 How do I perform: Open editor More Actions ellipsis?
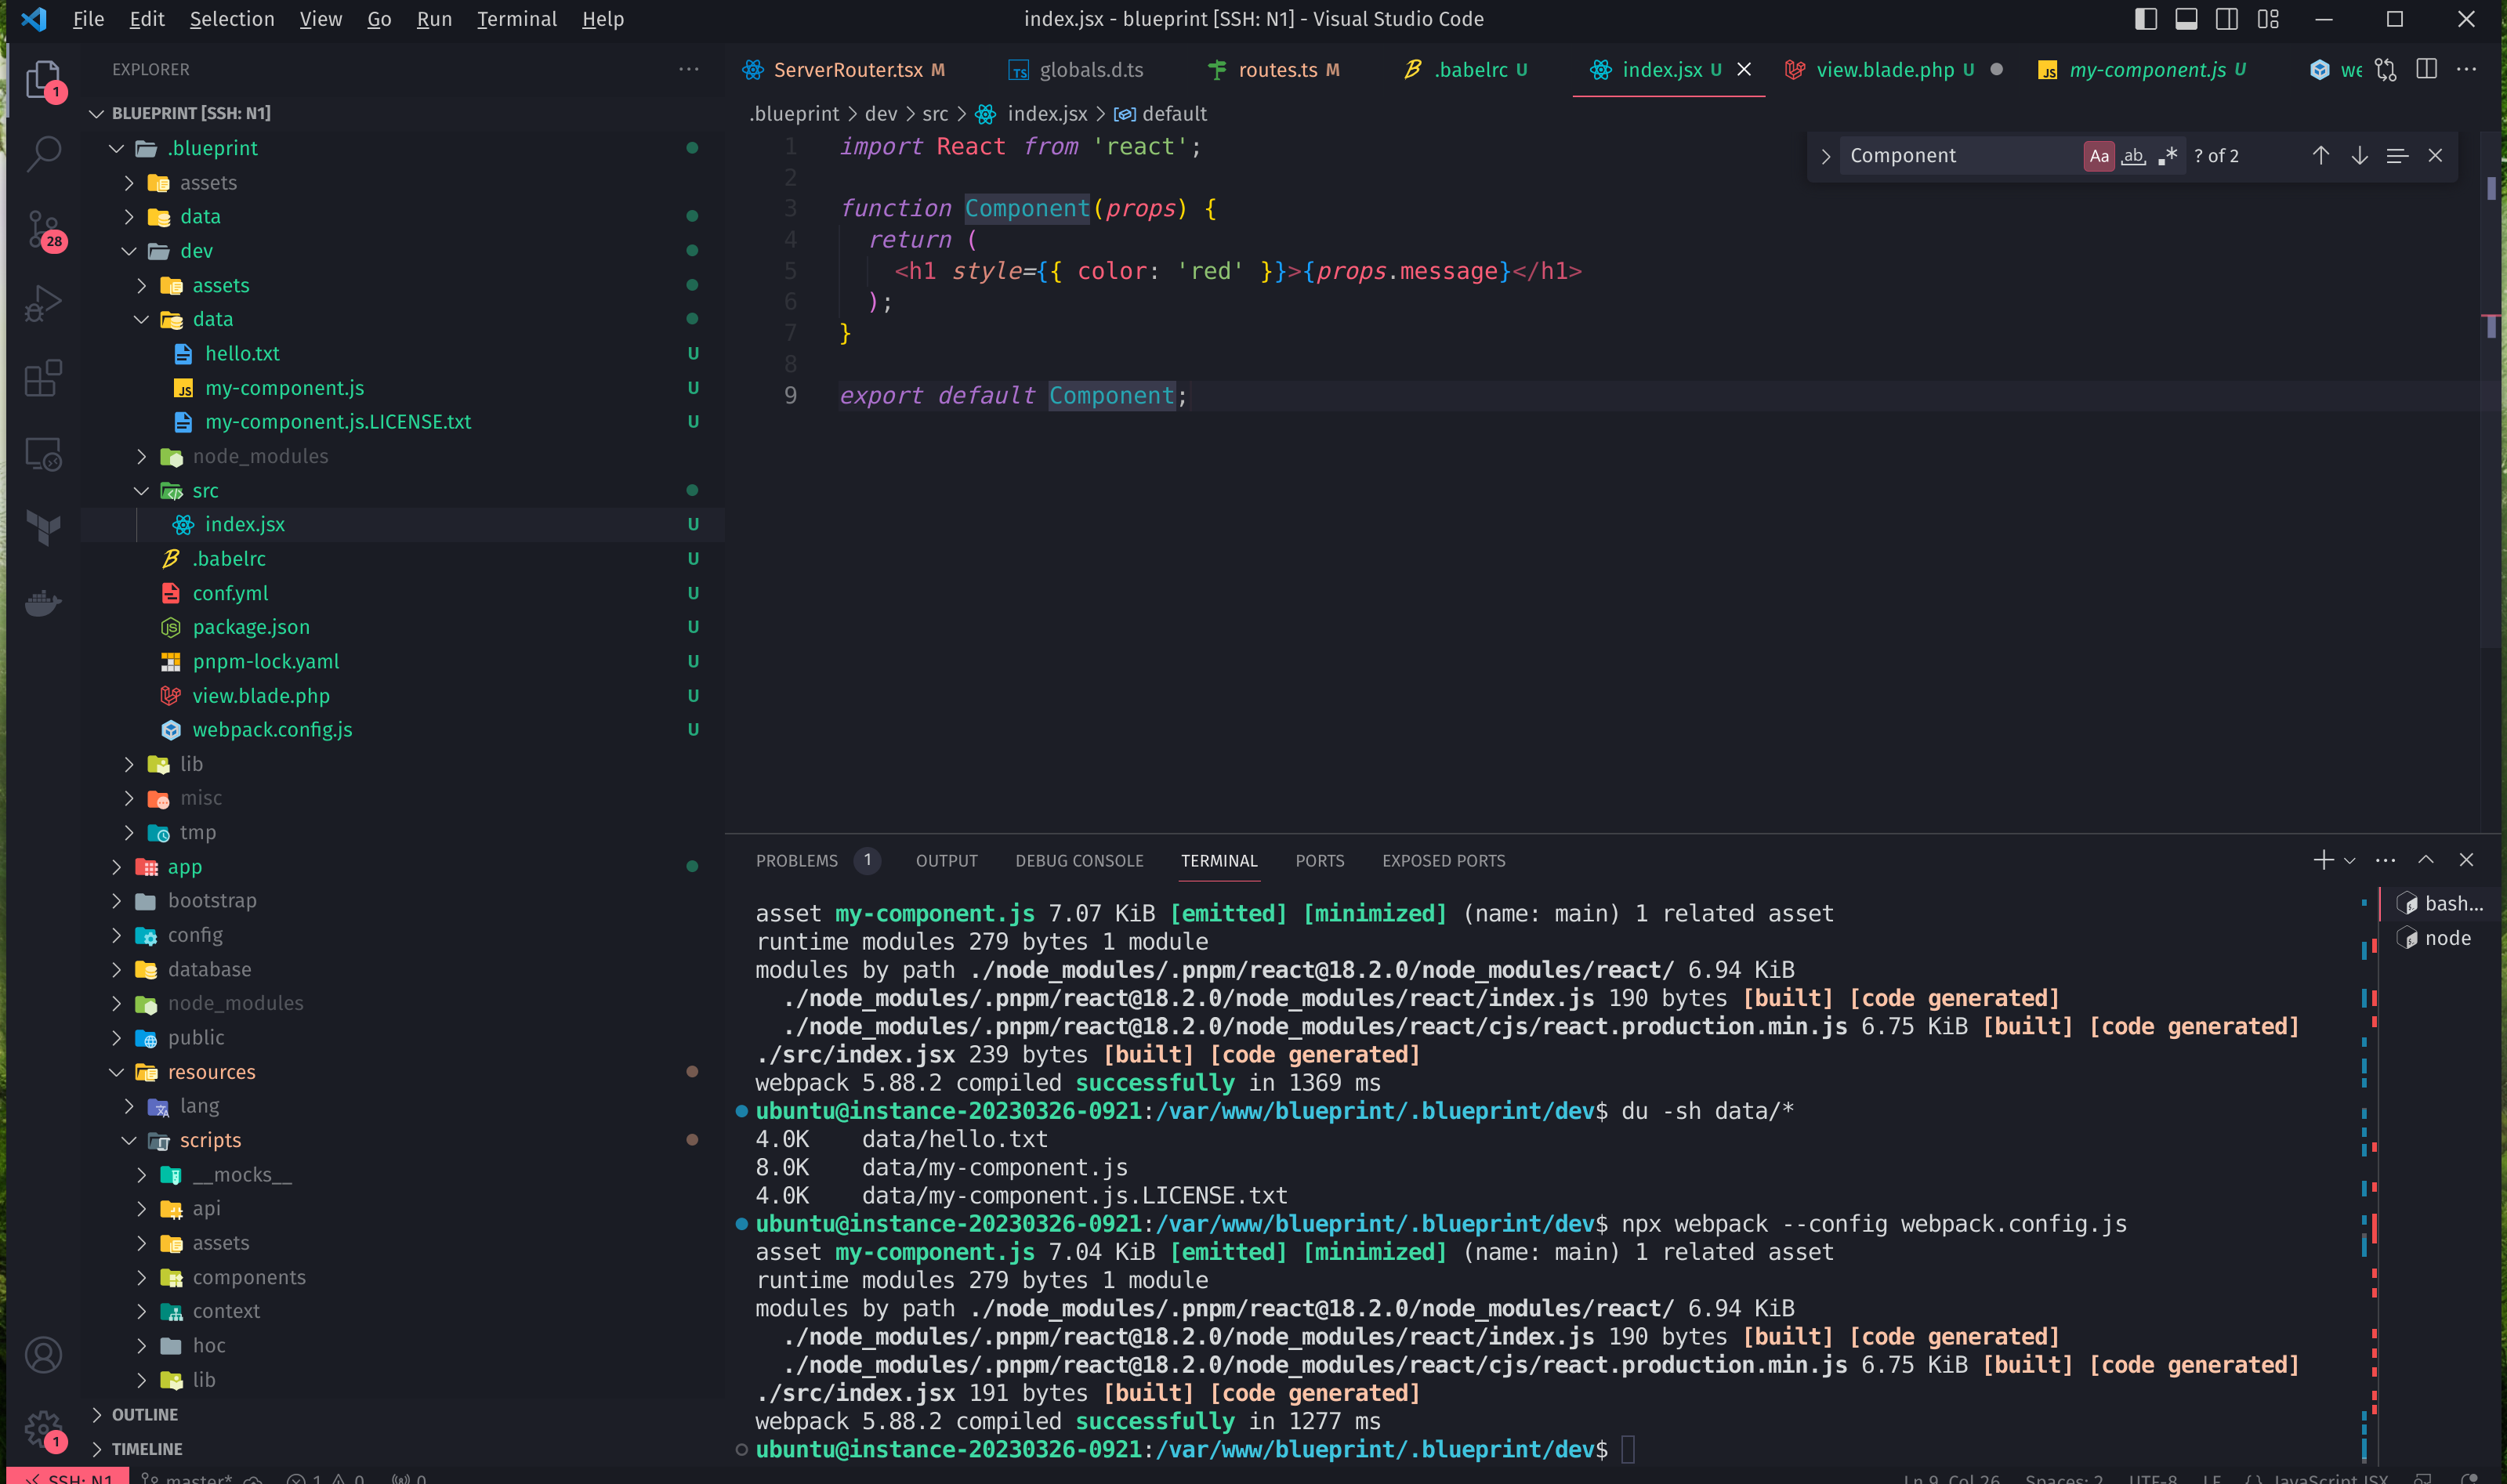pyautogui.click(x=2467, y=69)
